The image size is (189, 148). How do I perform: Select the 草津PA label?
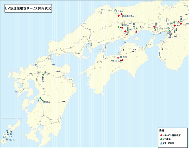(x=181, y=19)
